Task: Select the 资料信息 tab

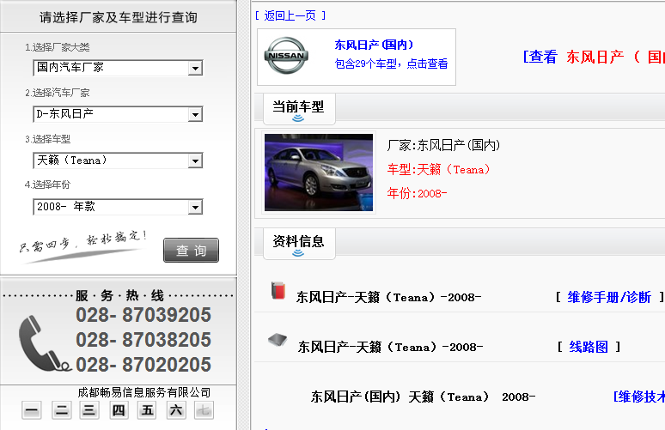Action: (x=299, y=244)
